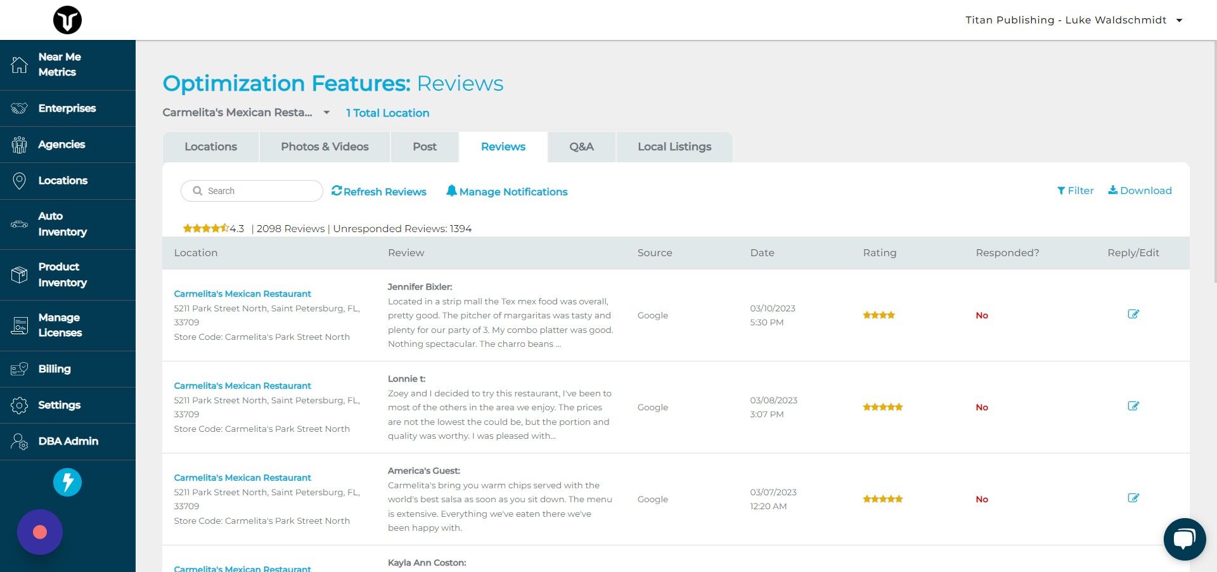Open the Q&A tab
Viewport: 1217px width, 572px height.
(x=581, y=147)
